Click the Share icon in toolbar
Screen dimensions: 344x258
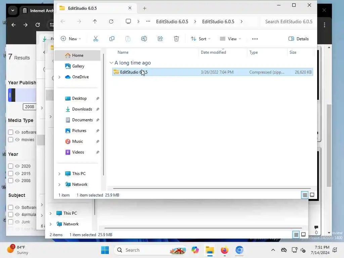pyautogui.click(x=160, y=39)
